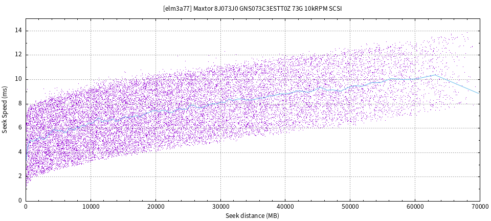Click the 8 tick label on y-axis
Viewport: 491px width, 221px height.
(19, 103)
